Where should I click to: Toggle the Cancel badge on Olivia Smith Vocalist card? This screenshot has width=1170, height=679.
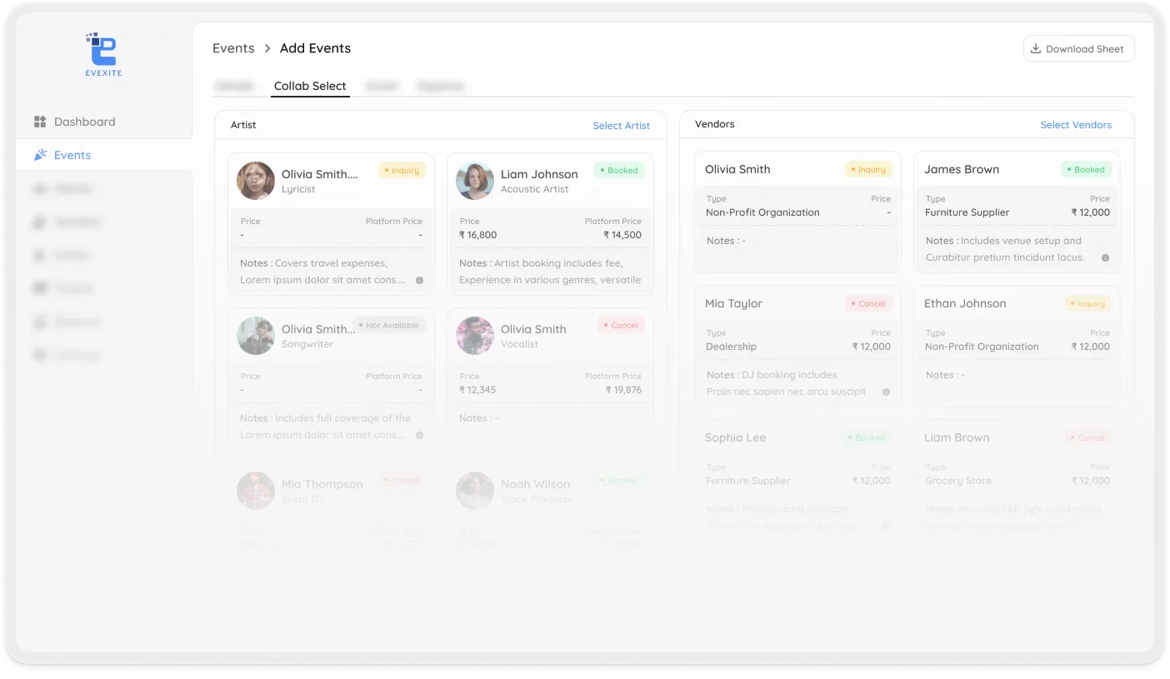[x=621, y=325]
